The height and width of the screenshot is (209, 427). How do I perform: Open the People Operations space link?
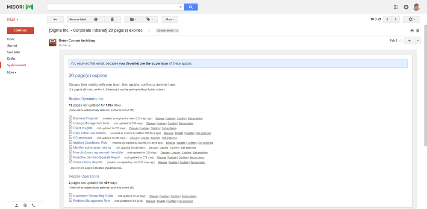coord(84,177)
